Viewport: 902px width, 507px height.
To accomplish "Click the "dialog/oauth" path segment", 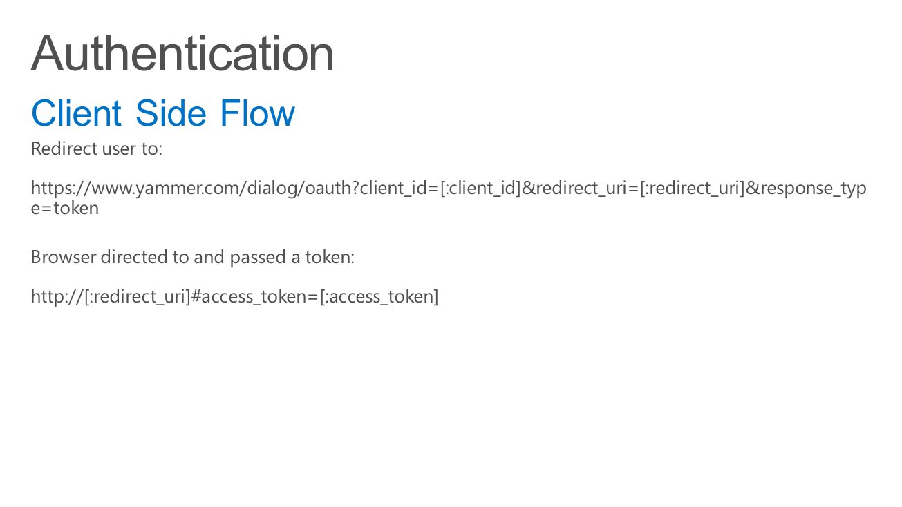I will point(299,189).
